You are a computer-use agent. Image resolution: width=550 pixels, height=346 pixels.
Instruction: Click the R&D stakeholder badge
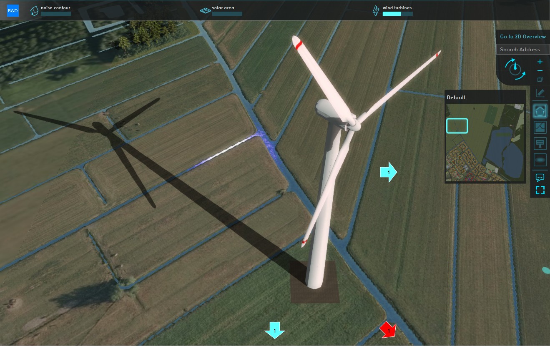click(x=13, y=10)
